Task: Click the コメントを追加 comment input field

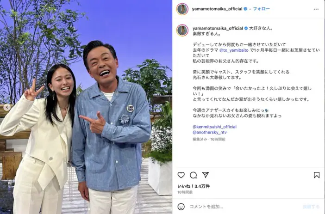Action: pyautogui.click(x=244, y=207)
